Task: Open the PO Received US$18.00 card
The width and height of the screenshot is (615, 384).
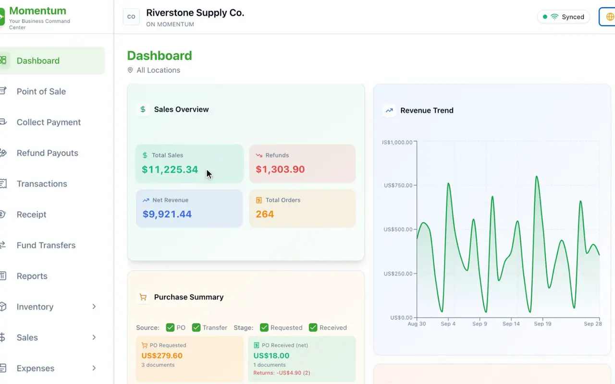Action: coord(302,359)
